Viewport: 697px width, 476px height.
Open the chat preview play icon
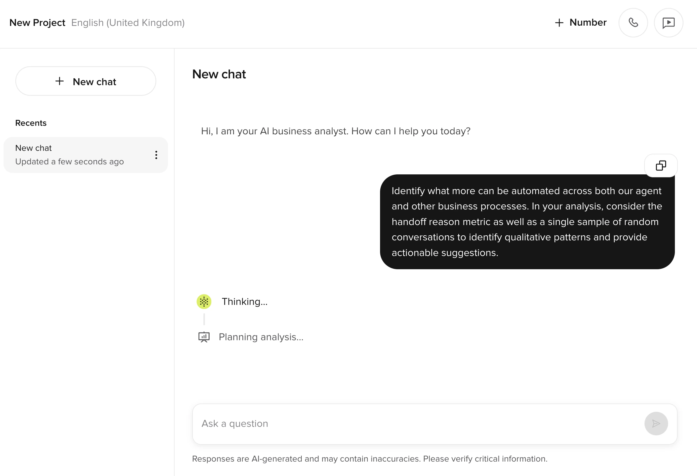[x=668, y=23]
